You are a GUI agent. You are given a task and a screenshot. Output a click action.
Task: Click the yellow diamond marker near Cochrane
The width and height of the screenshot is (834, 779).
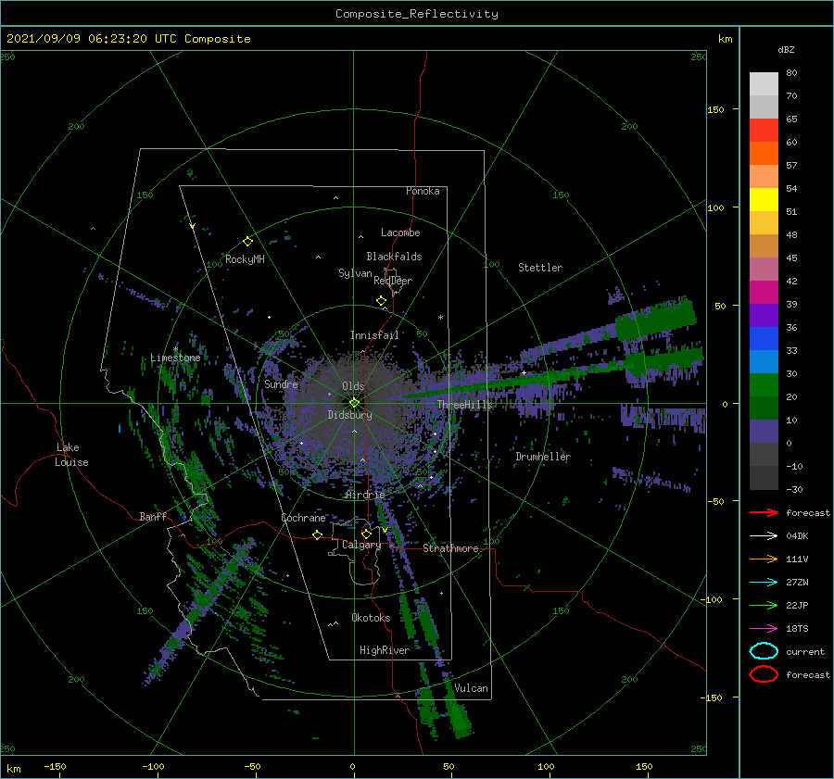[x=318, y=534]
